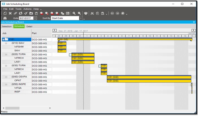This screenshot has width=198, height=116.
Task: Click the Copy icon
Action: (x=97, y=13)
